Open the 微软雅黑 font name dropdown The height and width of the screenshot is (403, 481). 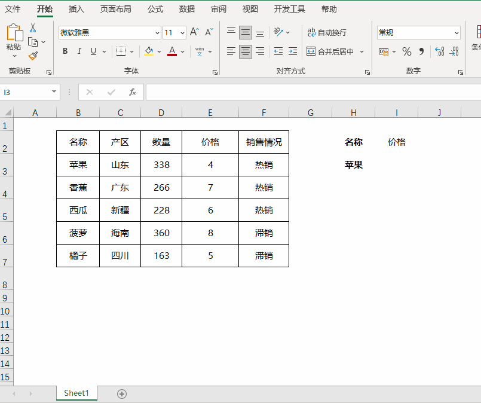[x=157, y=33]
